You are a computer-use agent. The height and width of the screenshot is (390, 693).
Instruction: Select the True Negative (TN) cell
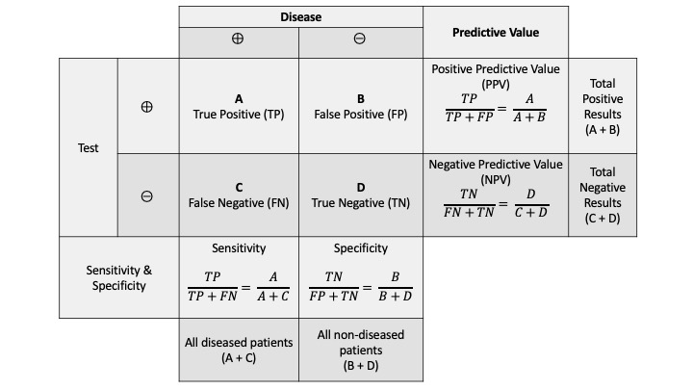point(361,195)
